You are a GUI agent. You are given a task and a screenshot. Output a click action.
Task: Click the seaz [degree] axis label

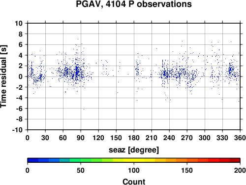click(134, 150)
